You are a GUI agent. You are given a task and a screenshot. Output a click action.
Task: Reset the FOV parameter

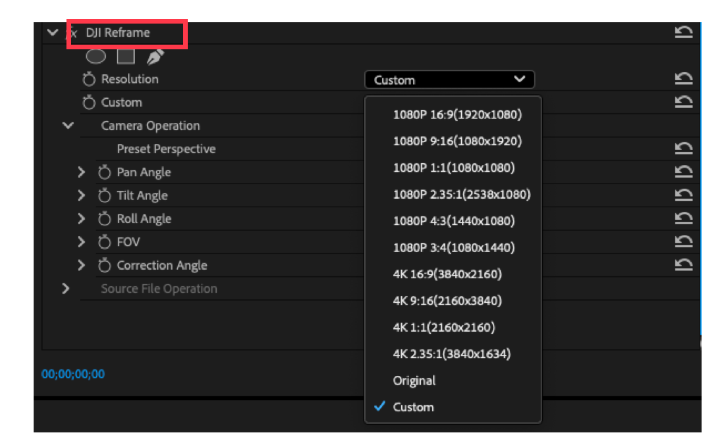[683, 241]
